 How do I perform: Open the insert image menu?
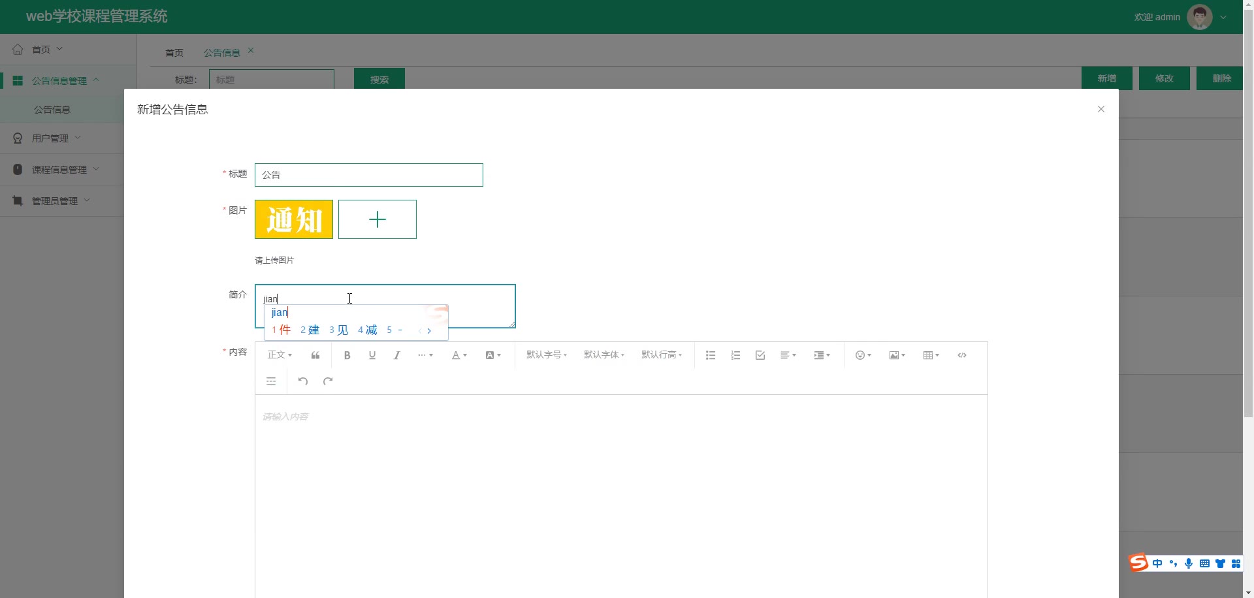(897, 355)
